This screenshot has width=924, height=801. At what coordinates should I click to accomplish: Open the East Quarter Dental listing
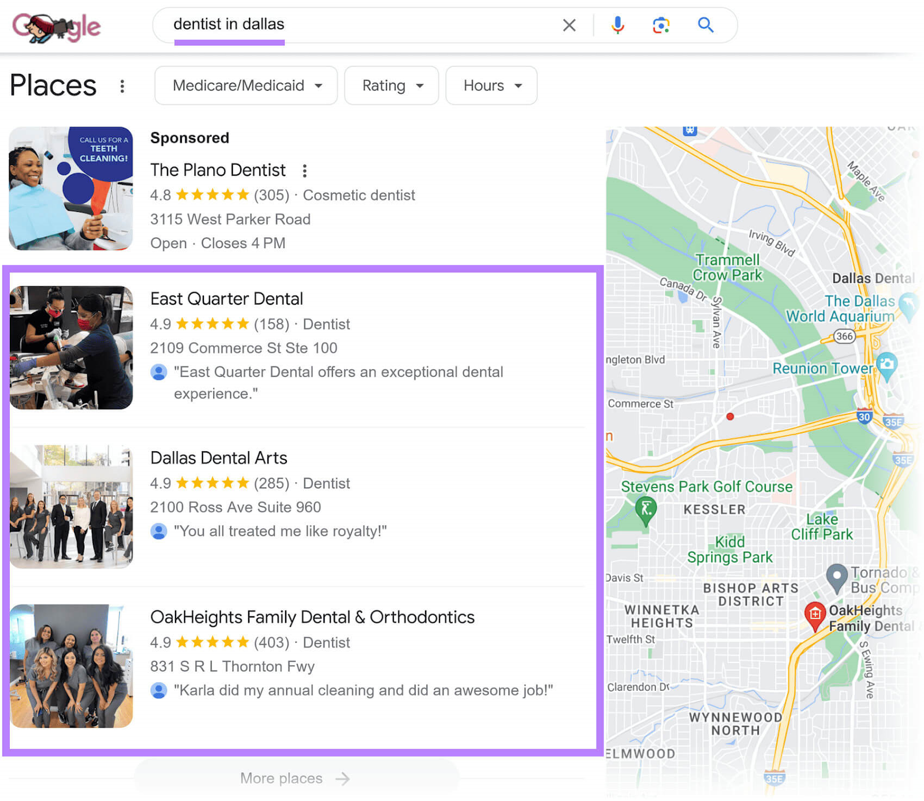(226, 299)
